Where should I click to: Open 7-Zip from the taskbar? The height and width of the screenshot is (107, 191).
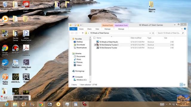[x=50, y=104]
